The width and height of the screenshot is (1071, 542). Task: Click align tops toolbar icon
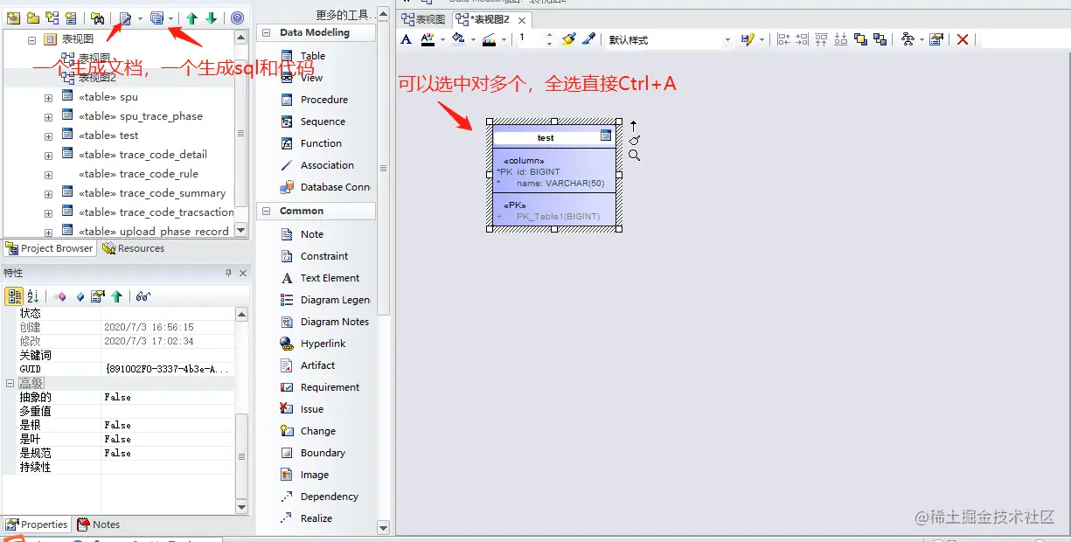822,39
